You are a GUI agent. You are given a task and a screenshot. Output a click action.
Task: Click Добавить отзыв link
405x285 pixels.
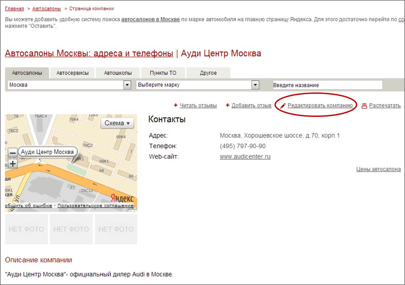point(252,105)
